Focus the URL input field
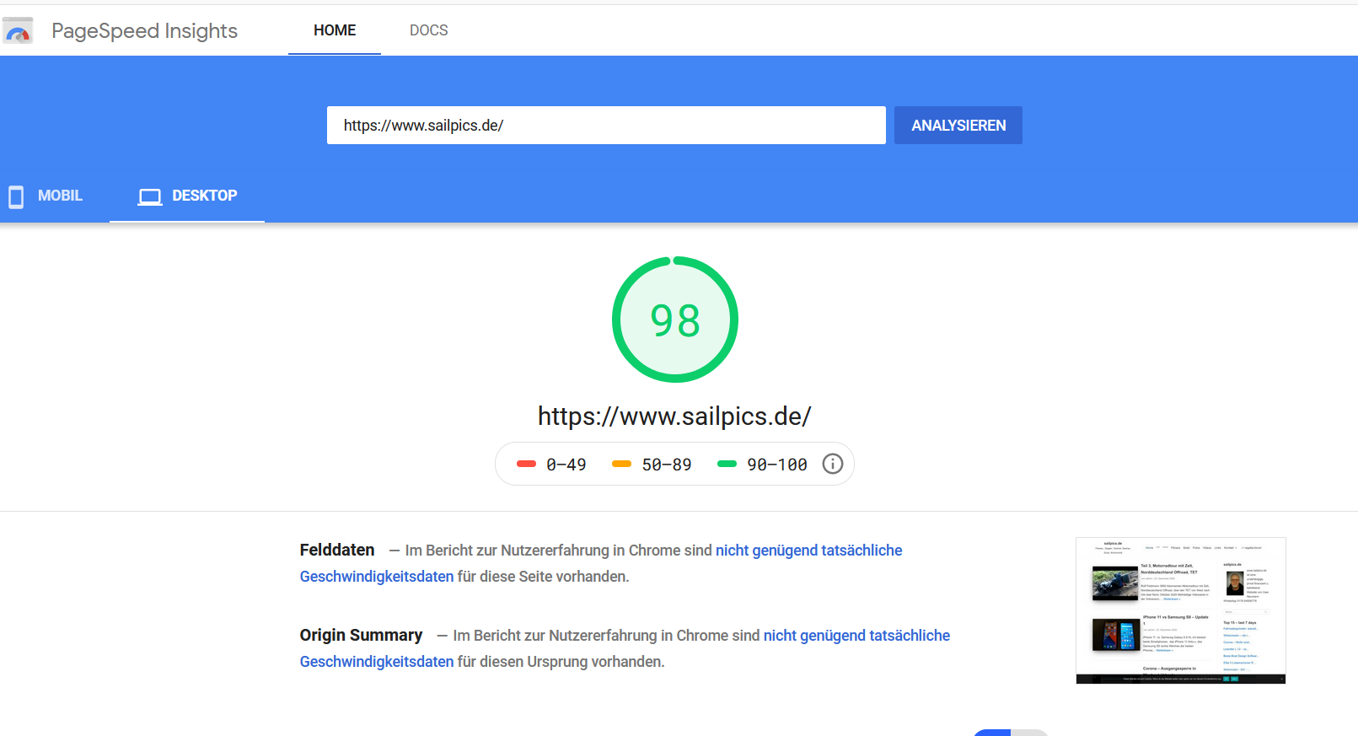1358x736 pixels. [606, 125]
